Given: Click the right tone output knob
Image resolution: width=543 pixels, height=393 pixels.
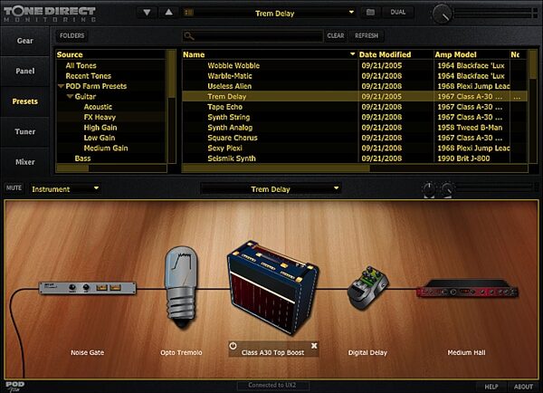Looking at the screenshot, I should point(447,189).
